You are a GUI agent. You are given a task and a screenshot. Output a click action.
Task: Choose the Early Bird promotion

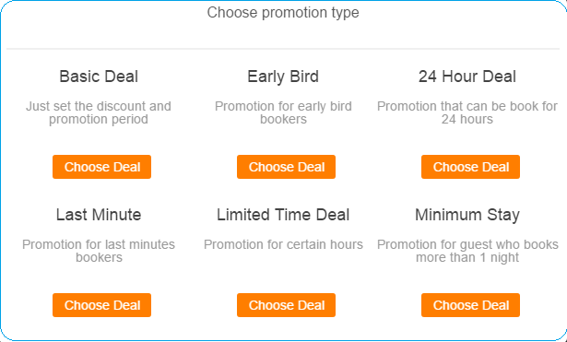click(286, 167)
